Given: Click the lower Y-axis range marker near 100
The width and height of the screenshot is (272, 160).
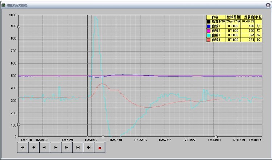Looking at the screenshot, I should [18, 124].
